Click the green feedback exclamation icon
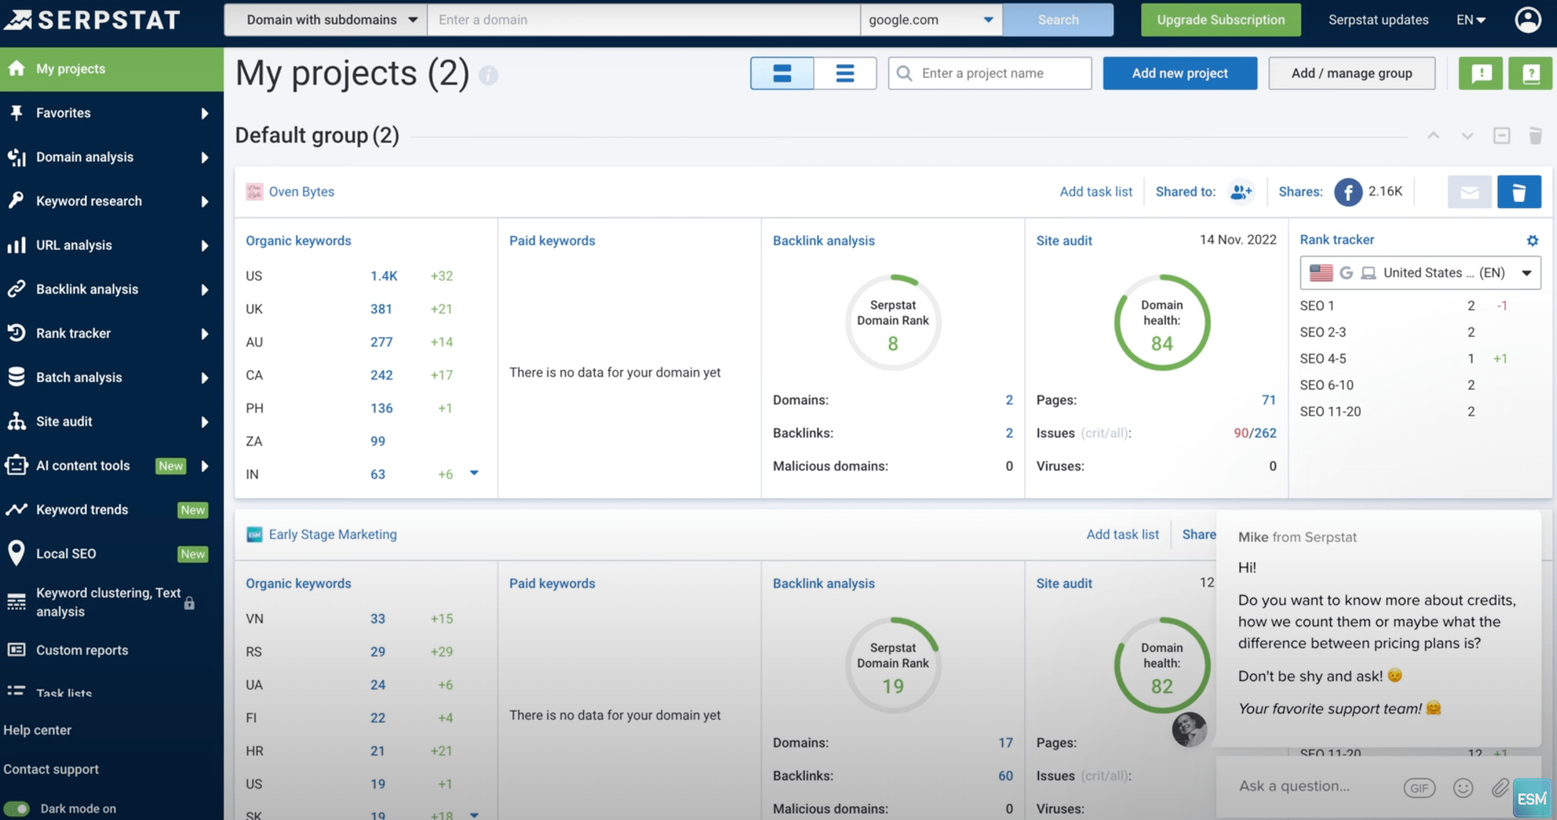 point(1481,73)
